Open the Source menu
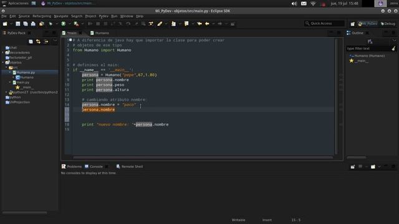This screenshot has width=399, height=224. pos(24,16)
